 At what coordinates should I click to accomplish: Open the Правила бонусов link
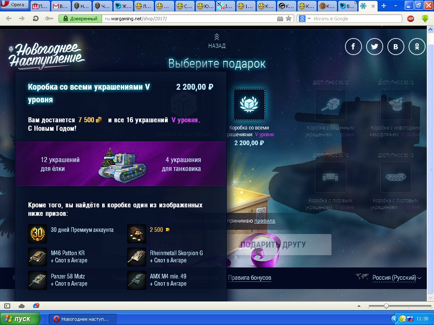click(250, 278)
